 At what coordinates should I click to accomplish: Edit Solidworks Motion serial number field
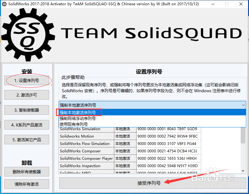coord(169,136)
